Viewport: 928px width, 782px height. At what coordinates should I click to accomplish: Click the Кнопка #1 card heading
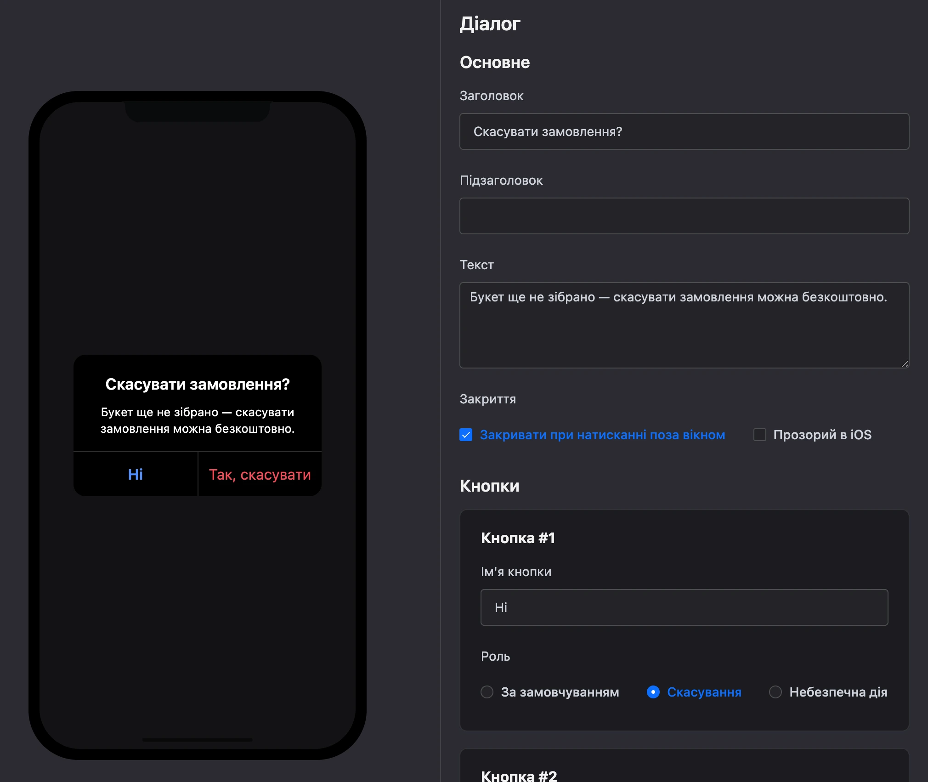(x=518, y=538)
